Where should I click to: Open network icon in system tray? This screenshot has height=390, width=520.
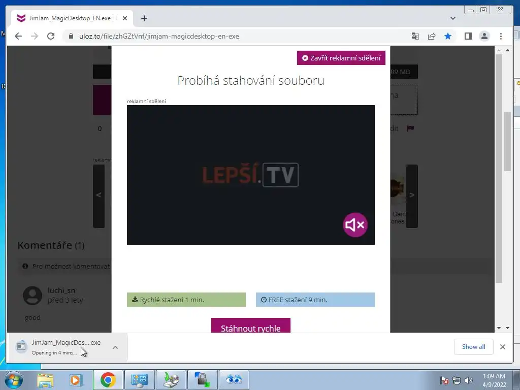pyautogui.click(x=457, y=380)
